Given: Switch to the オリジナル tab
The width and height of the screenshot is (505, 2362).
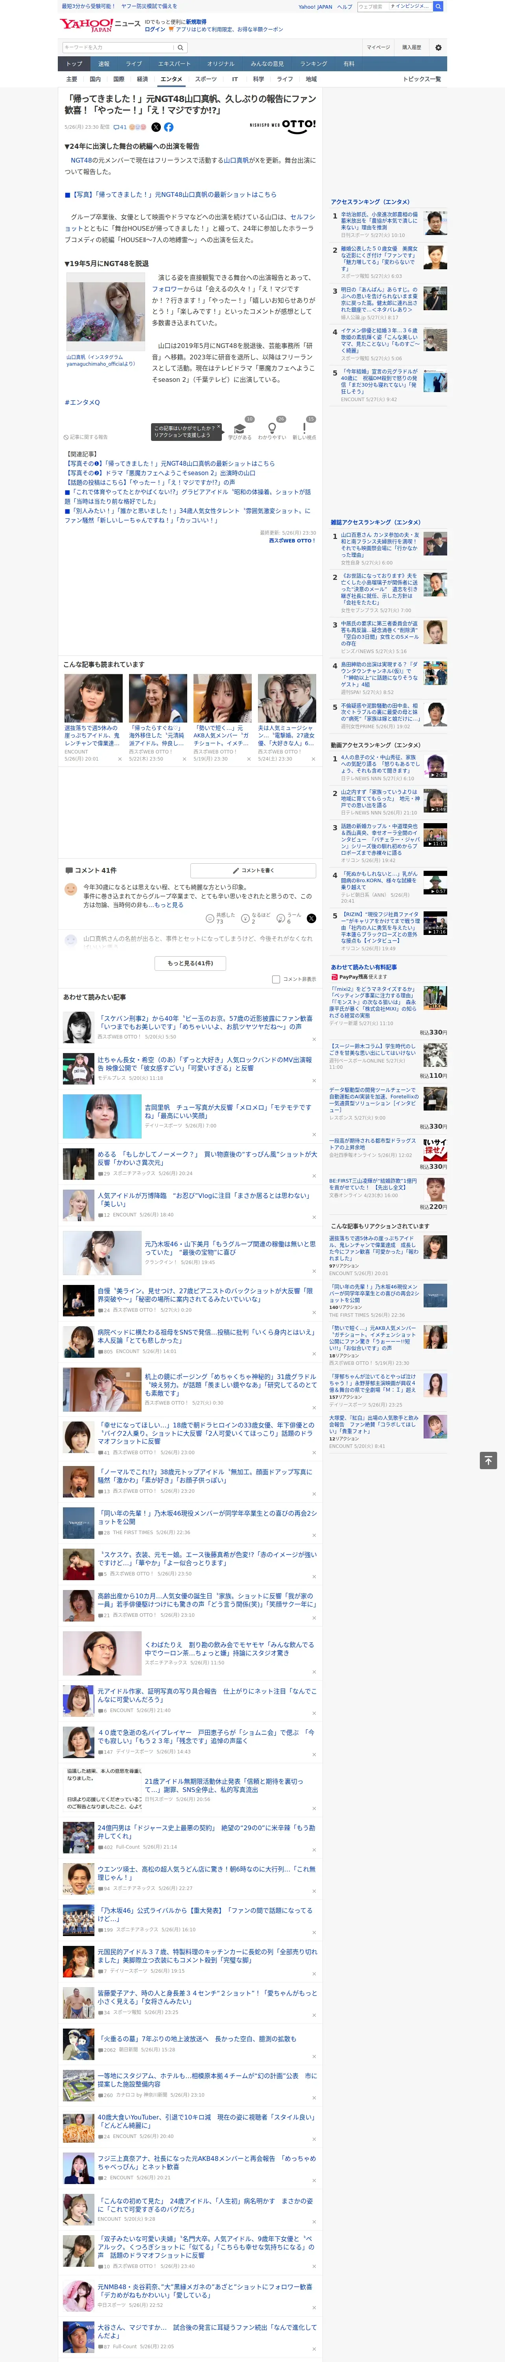Looking at the screenshot, I should [x=221, y=64].
